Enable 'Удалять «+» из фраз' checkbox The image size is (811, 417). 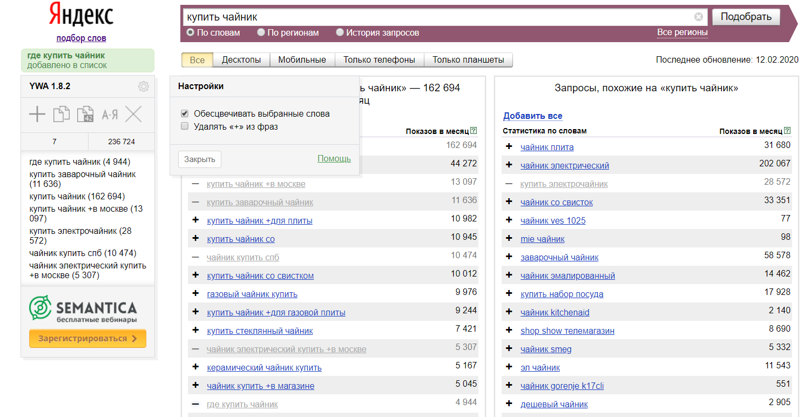click(x=185, y=126)
